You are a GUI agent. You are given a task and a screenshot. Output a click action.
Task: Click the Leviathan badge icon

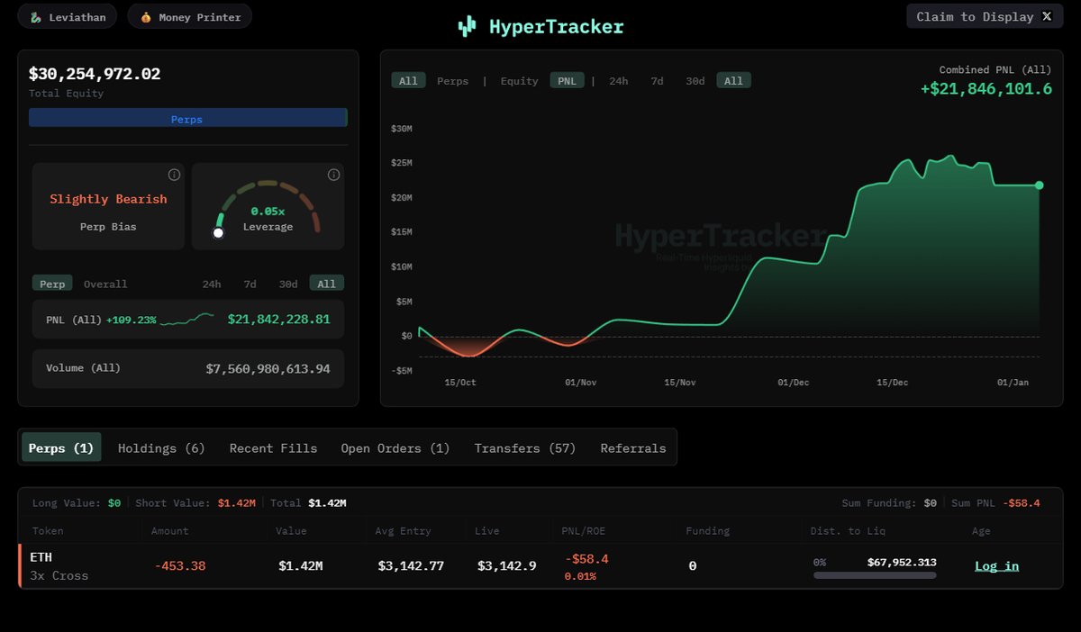35,17
